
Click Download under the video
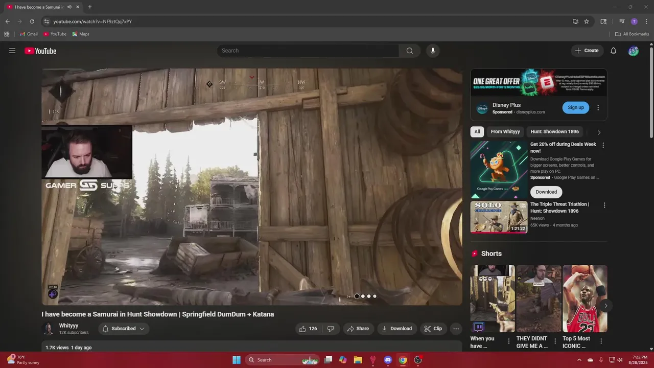pos(396,329)
